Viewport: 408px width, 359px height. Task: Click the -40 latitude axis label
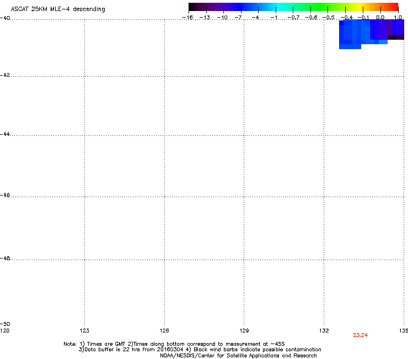click(x=5, y=18)
